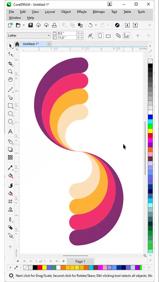Select the Crop tool
159x282 pixels.
[10, 64]
